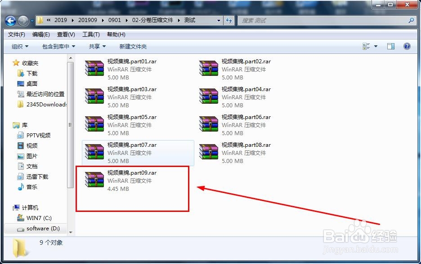Screen dimensions: 421x264
Task: Select the 视频集锦.part05.rar archive icon
Action: pos(94,124)
